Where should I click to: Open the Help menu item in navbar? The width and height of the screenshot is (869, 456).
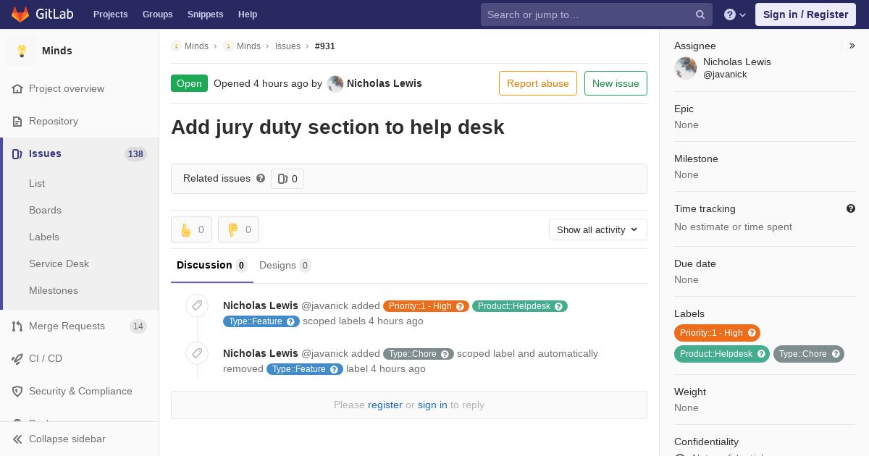(x=248, y=14)
